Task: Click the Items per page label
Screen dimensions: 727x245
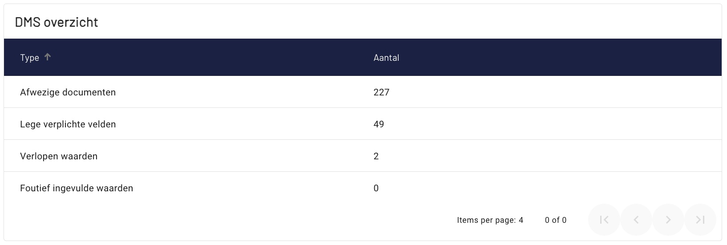Action: point(486,220)
